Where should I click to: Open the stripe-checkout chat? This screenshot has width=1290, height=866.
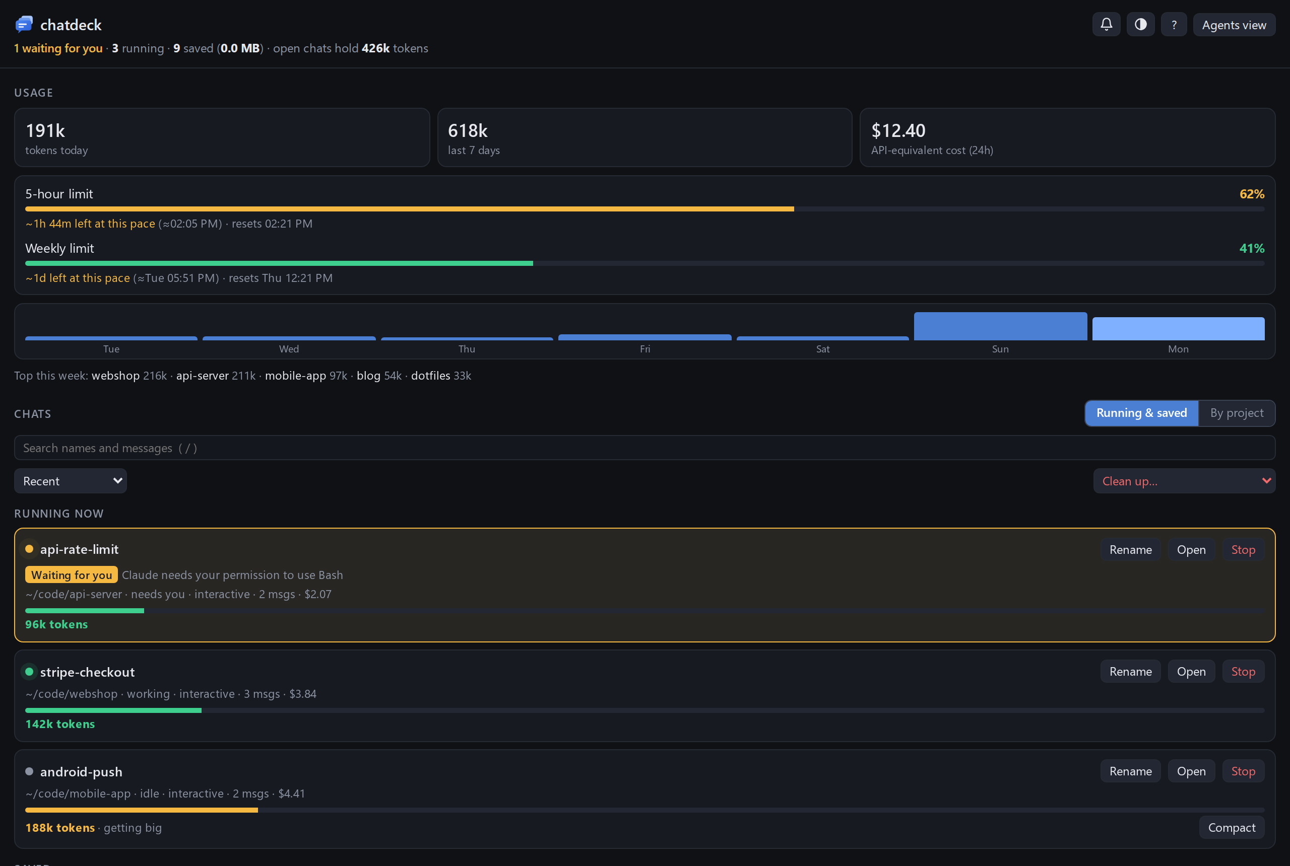click(x=1191, y=672)
